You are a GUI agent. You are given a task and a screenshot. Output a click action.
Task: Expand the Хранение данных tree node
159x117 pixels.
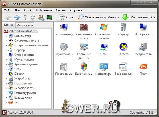[6, 64]
